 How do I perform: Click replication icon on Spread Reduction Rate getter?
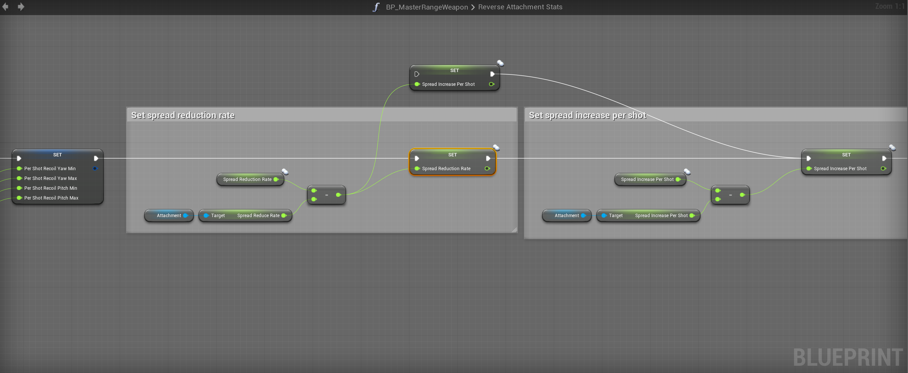285,171
